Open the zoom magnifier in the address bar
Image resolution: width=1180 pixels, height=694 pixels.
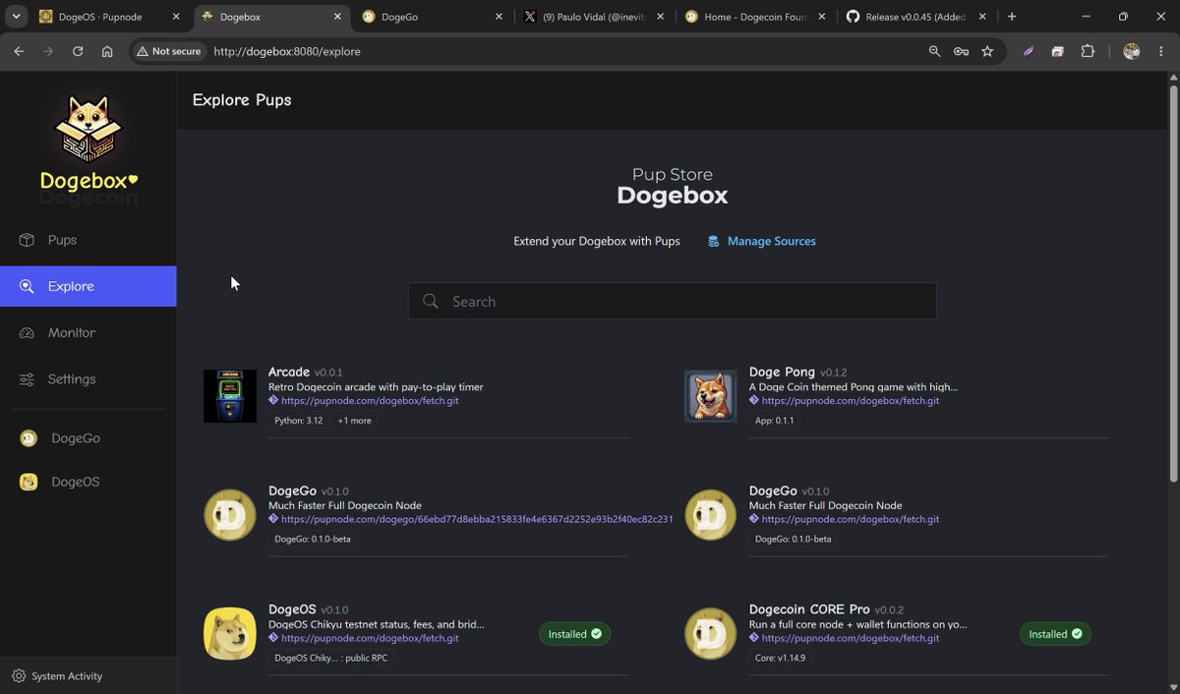pos(934,51)
